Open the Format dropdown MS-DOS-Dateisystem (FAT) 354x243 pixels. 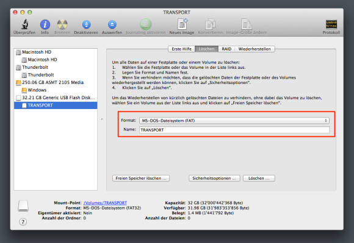click(234, 121)
